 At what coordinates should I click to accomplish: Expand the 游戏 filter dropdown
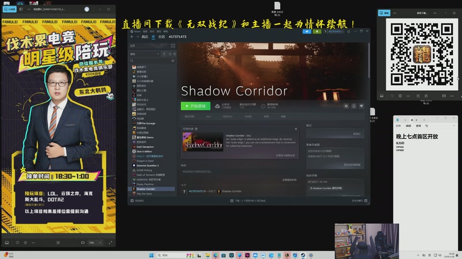(144, 54)
